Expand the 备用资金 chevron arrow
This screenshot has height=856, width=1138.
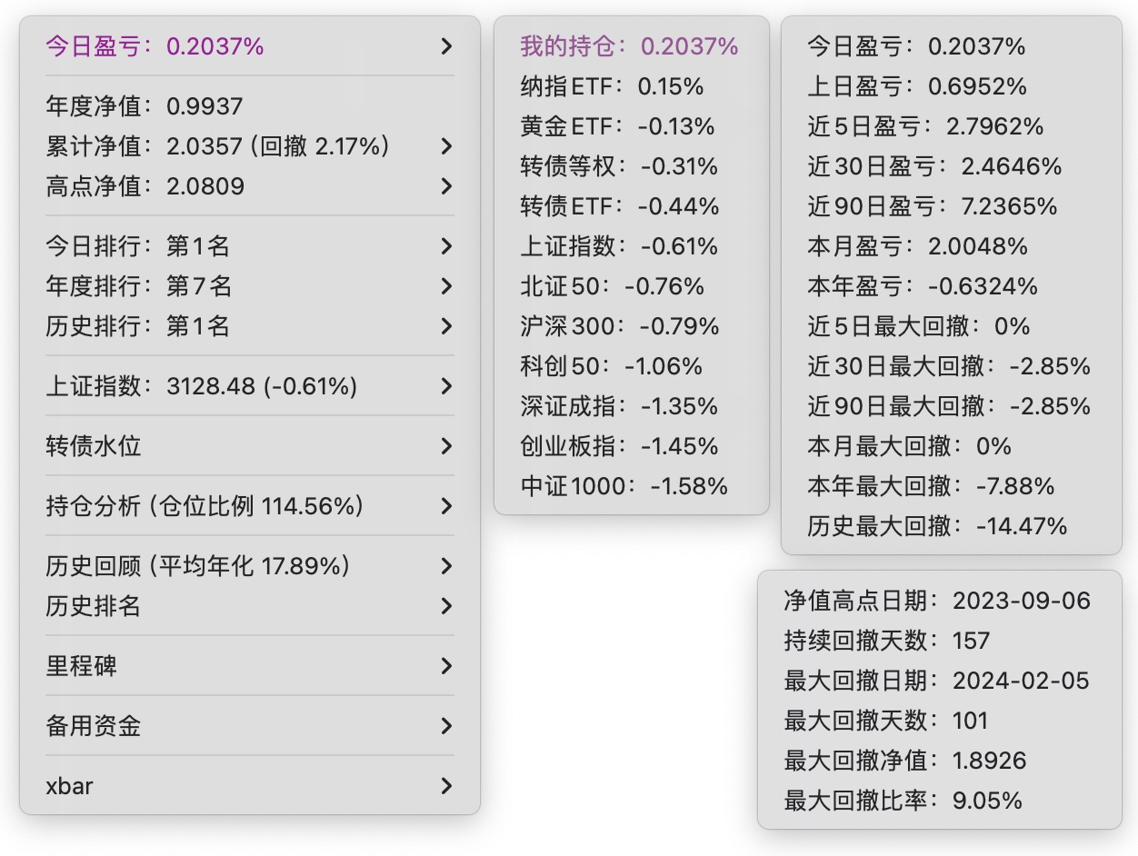(x=445, y=726)
